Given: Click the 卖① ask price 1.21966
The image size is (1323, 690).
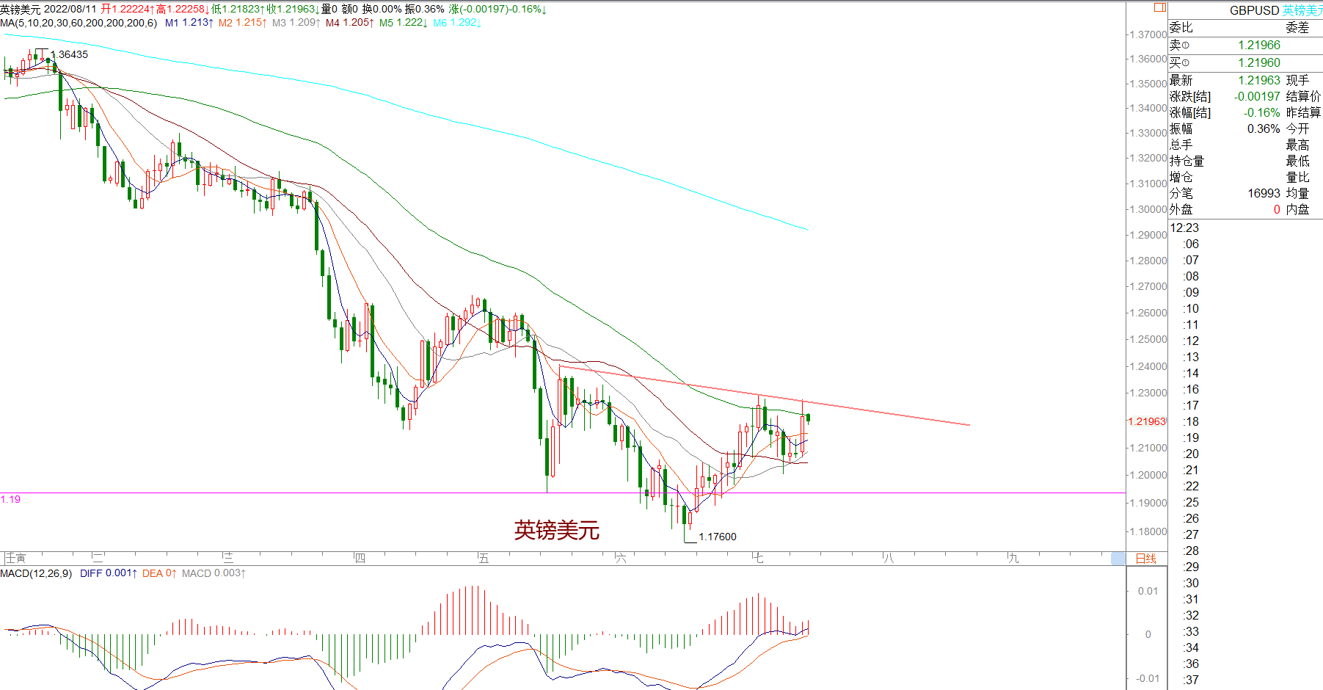Looking at the screenshot, I should click(x=1259, y=45).
